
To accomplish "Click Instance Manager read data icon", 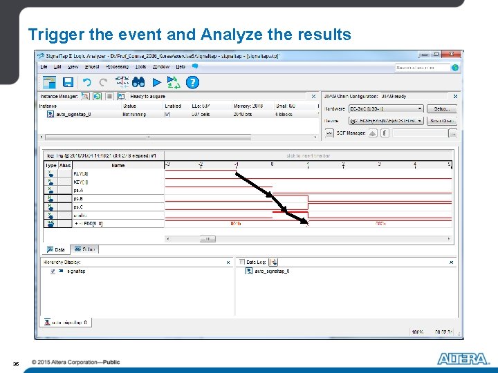I will (x=121, y=96).
